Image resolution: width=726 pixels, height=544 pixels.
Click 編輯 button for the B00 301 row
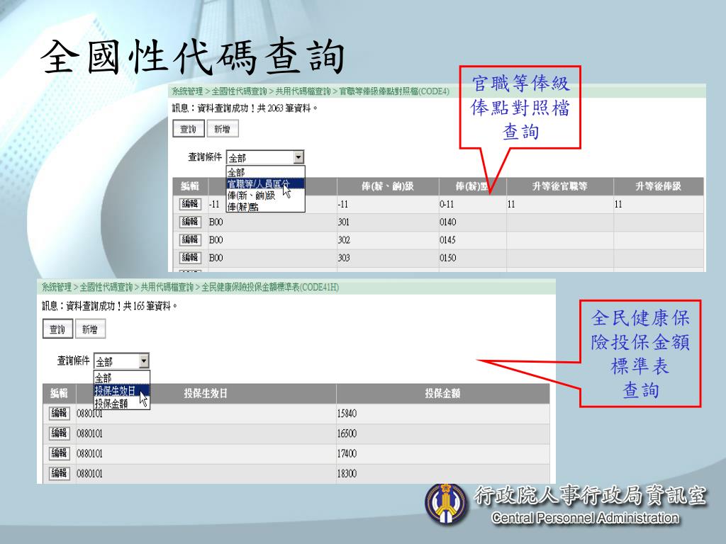point(190,222)
